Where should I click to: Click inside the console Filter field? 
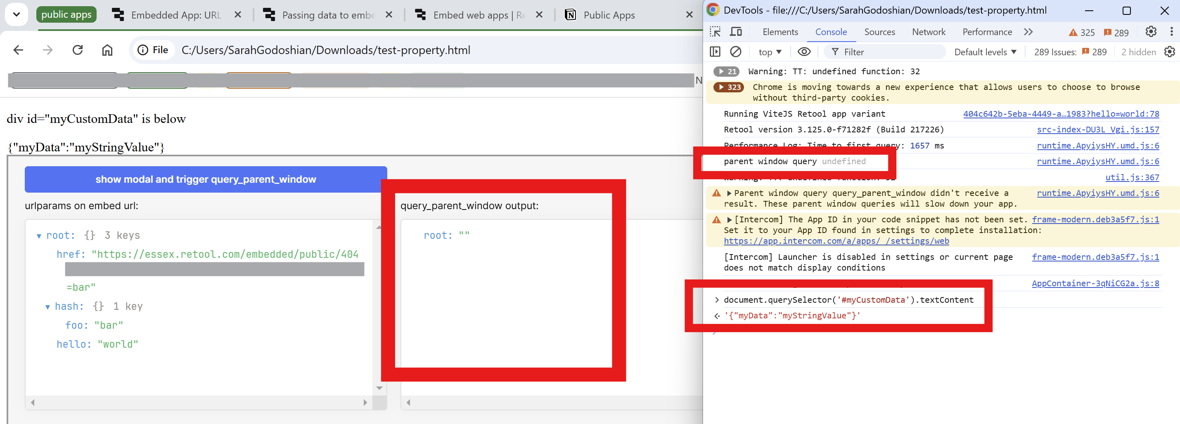point(884,52)
